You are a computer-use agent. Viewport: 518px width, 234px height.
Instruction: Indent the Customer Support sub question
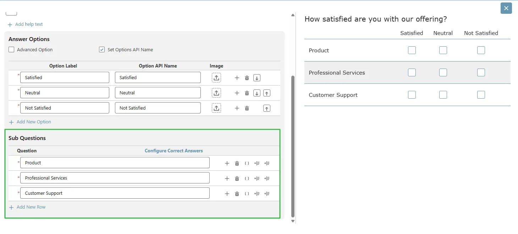(267, 194)
